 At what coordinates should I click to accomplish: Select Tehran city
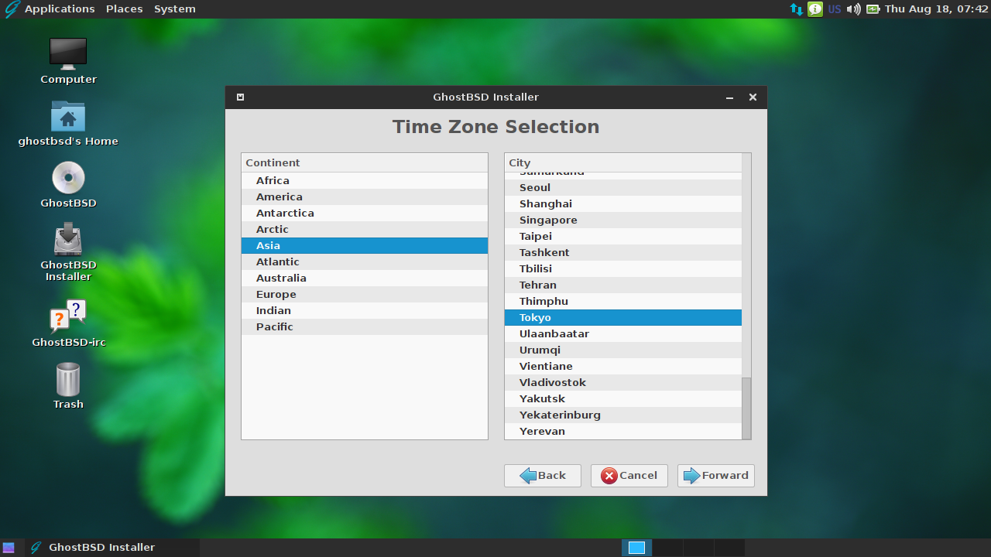tap(623, 285)
